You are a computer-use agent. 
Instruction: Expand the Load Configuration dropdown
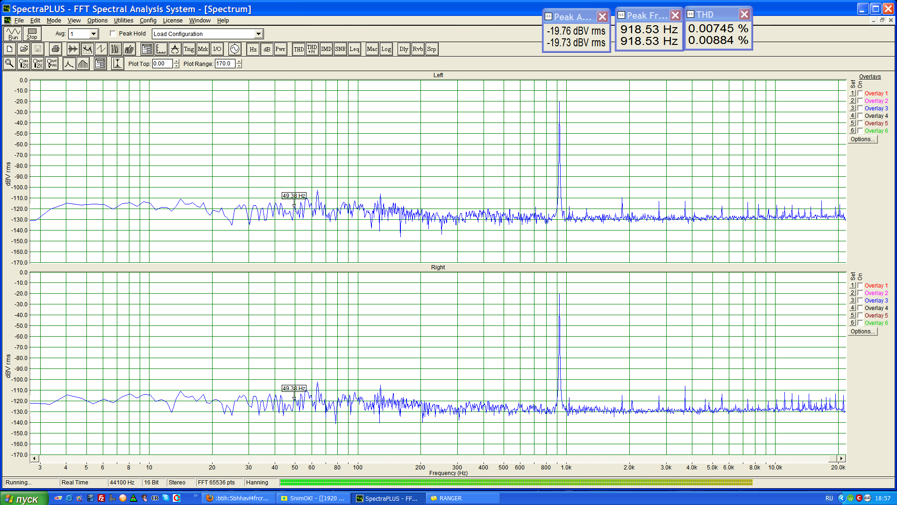click(258, 34)
